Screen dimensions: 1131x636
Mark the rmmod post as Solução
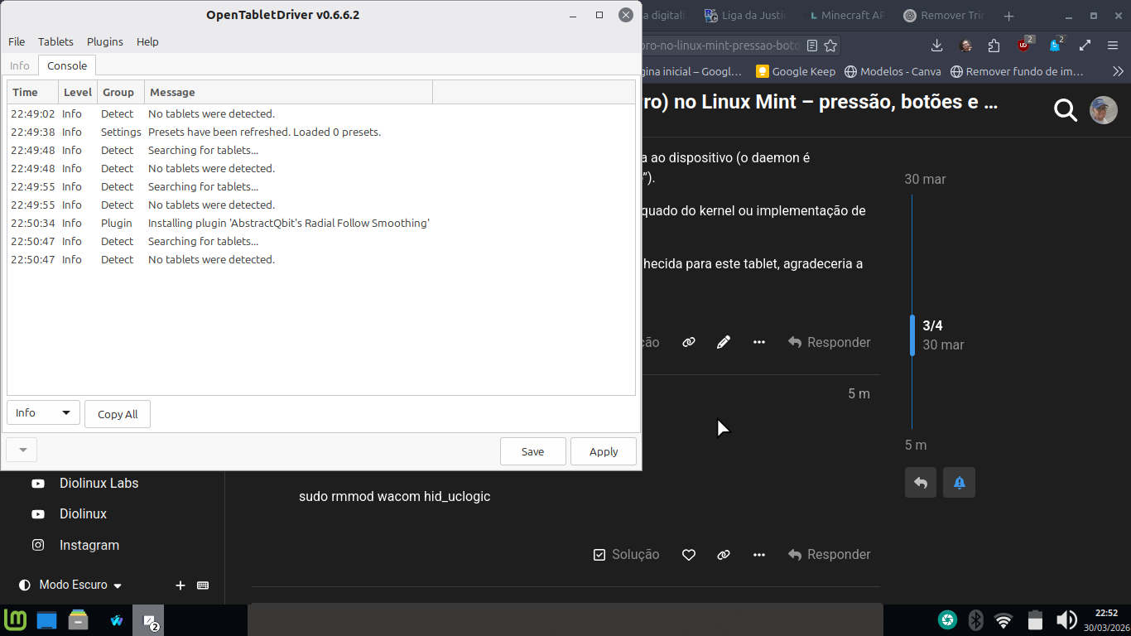(x=627, y=555)
